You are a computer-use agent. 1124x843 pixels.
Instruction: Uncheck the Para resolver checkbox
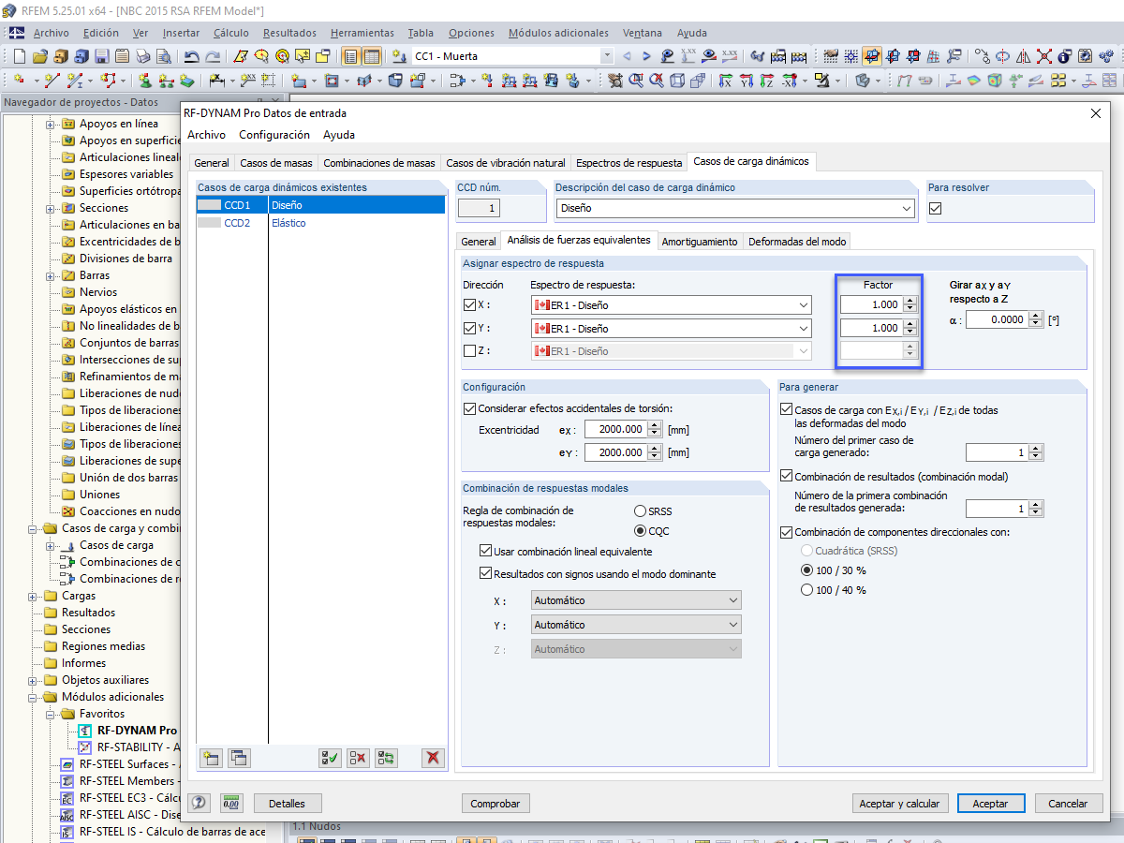(935, 208)
